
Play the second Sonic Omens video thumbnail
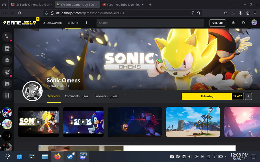click(x=83, y=122)
